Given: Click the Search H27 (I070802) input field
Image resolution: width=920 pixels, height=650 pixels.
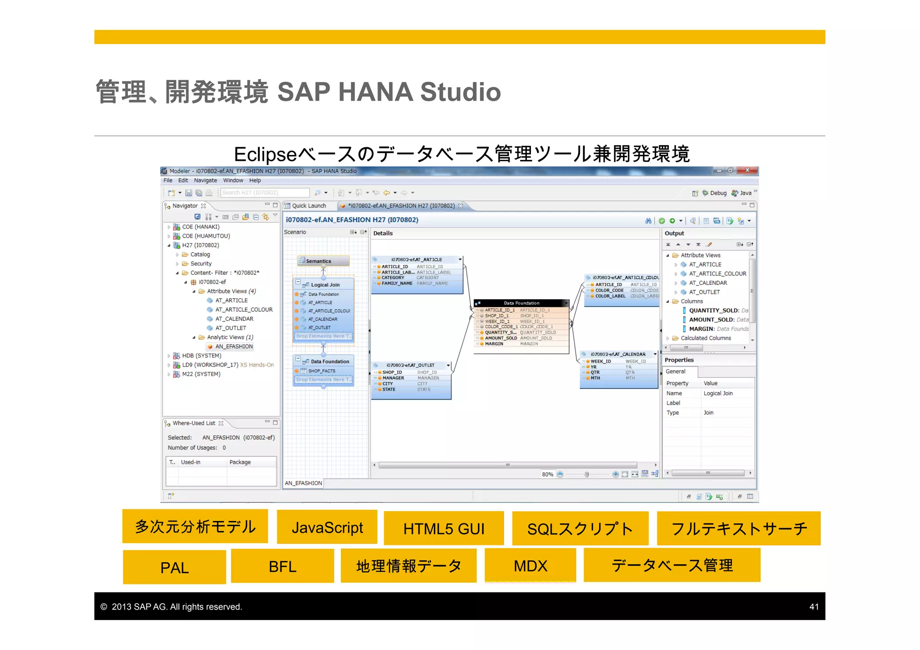Looking at the screenshot, I should [265, 193].
